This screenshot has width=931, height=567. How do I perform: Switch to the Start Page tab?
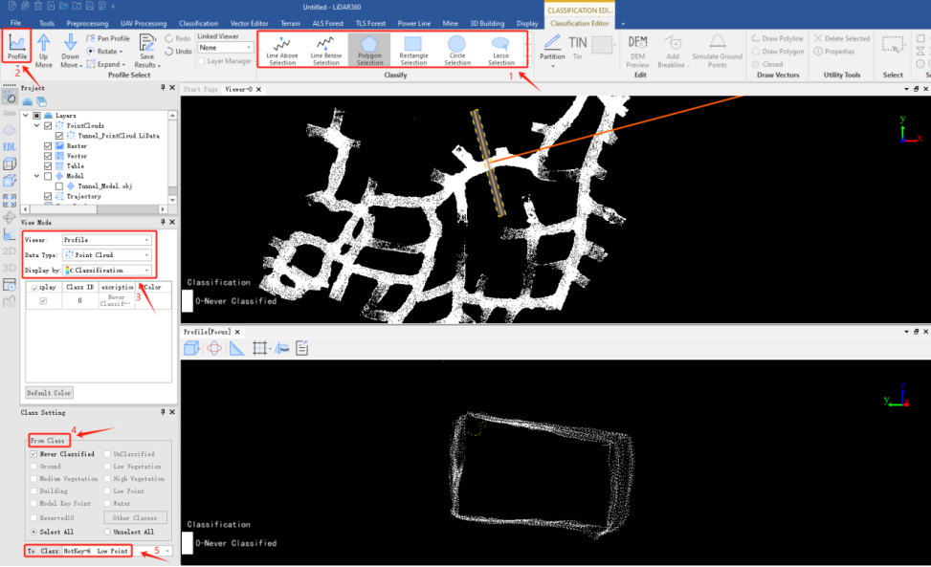click(x=199, y=88)
